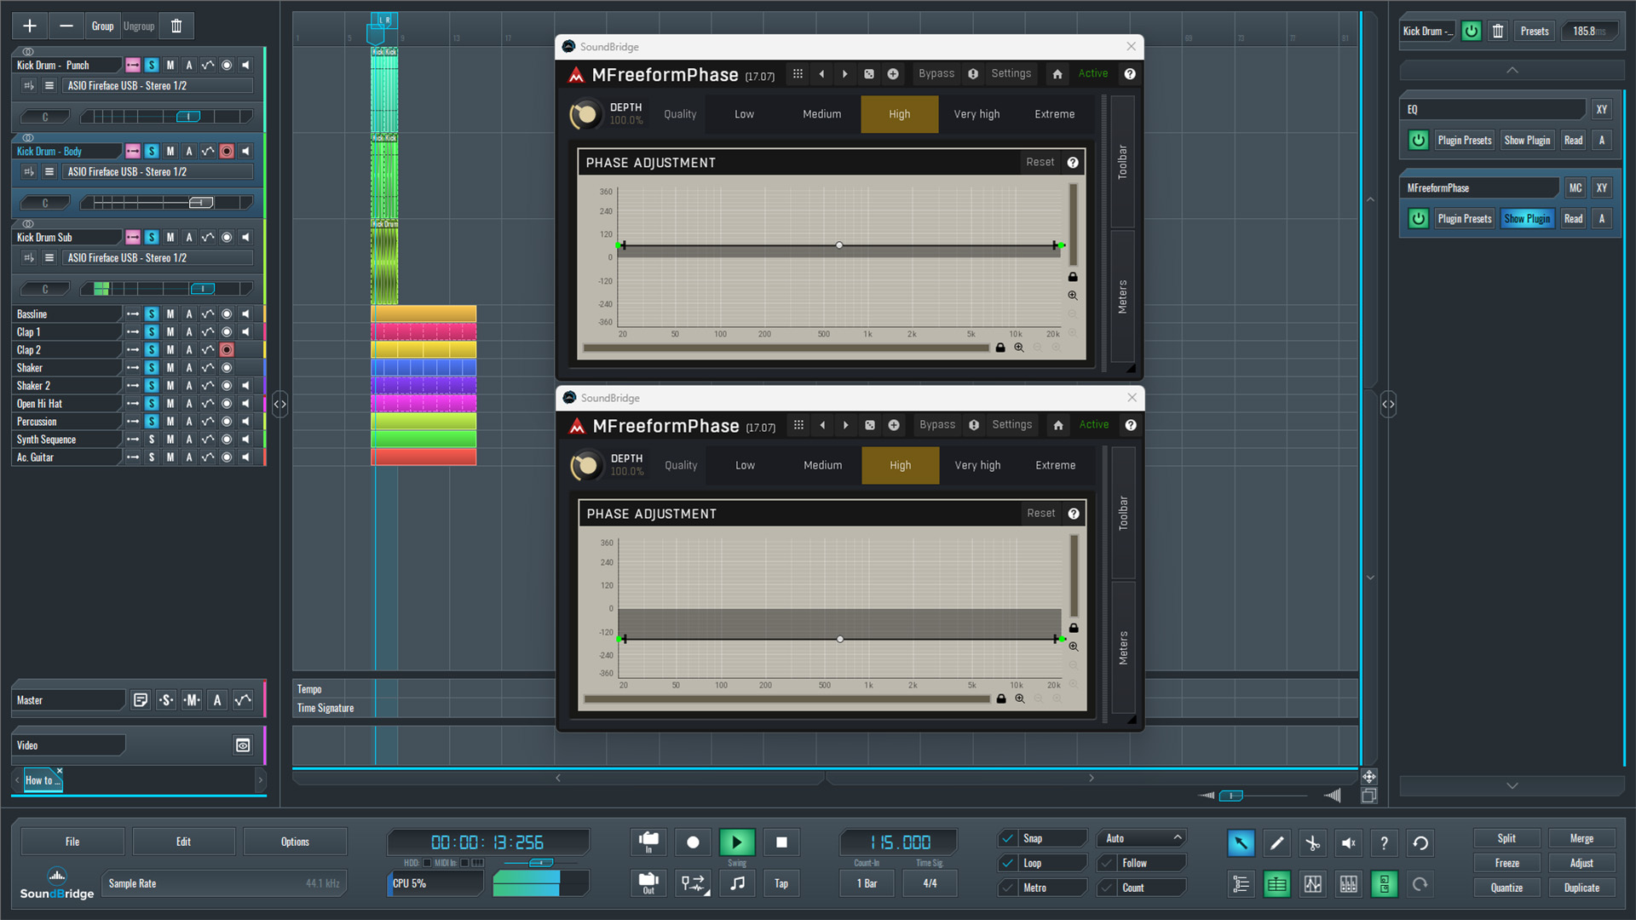
Task: Open the Edit menu
Action: point(183,842)
